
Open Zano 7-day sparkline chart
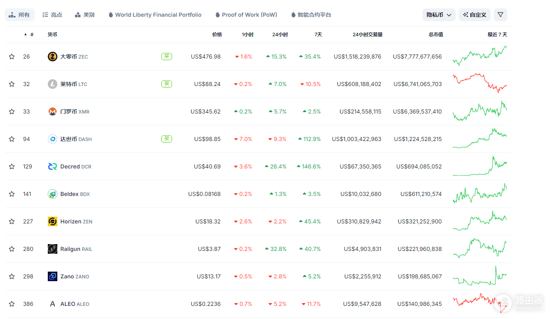tap(480, 276)
